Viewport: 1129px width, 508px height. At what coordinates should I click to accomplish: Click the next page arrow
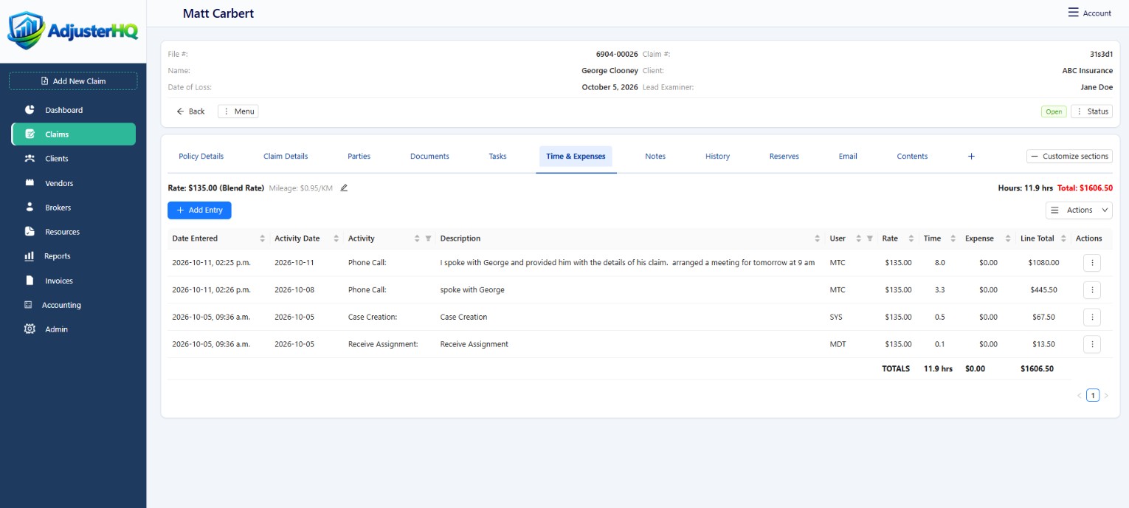click(1106, 396)
